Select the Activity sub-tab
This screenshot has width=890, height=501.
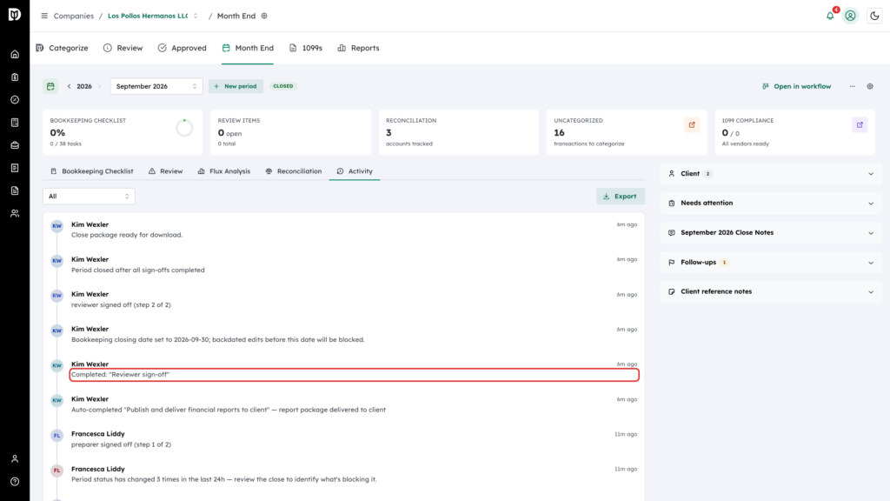[355, 171]
